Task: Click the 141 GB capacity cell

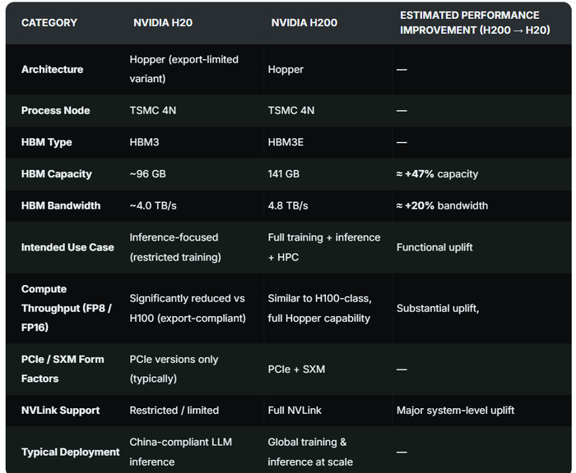Action: (x=286, y=174)
